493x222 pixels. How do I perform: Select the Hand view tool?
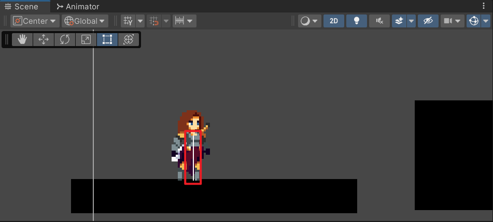(x=22, y=40)
